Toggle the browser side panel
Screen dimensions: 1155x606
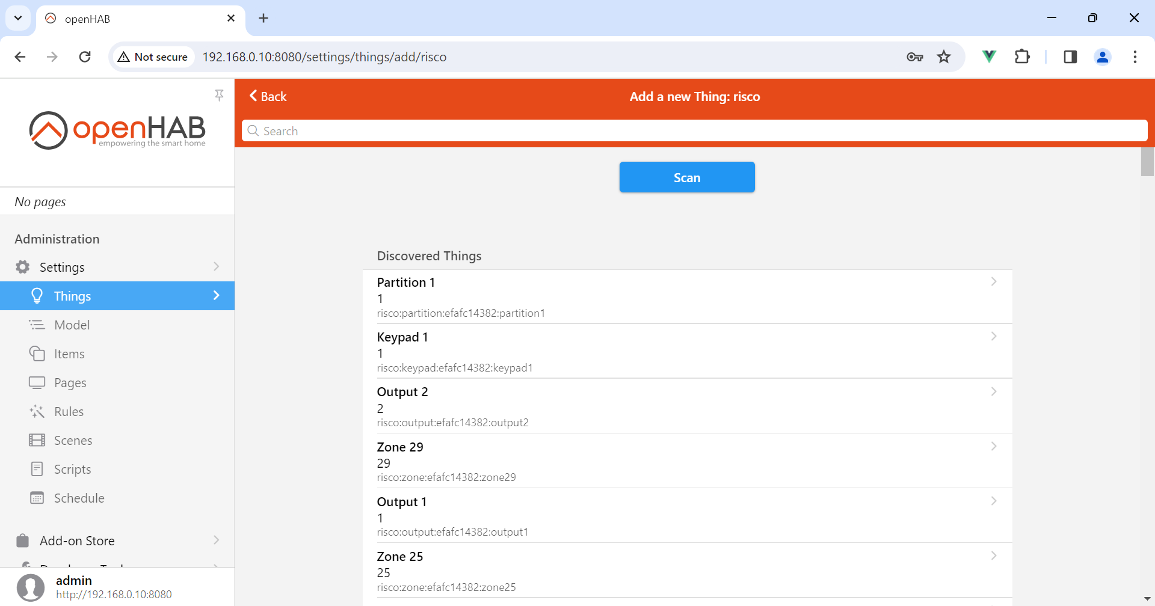1070,57
